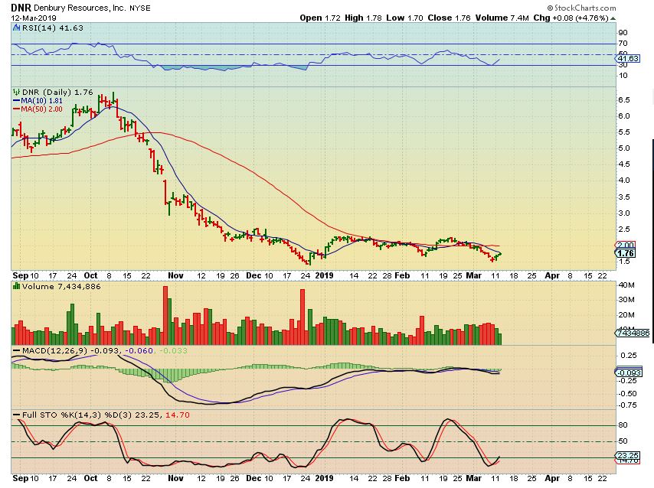Click the 7434886 volume axis tag
The height and width of the screenshot is (488, 654).
coord(633,333)
